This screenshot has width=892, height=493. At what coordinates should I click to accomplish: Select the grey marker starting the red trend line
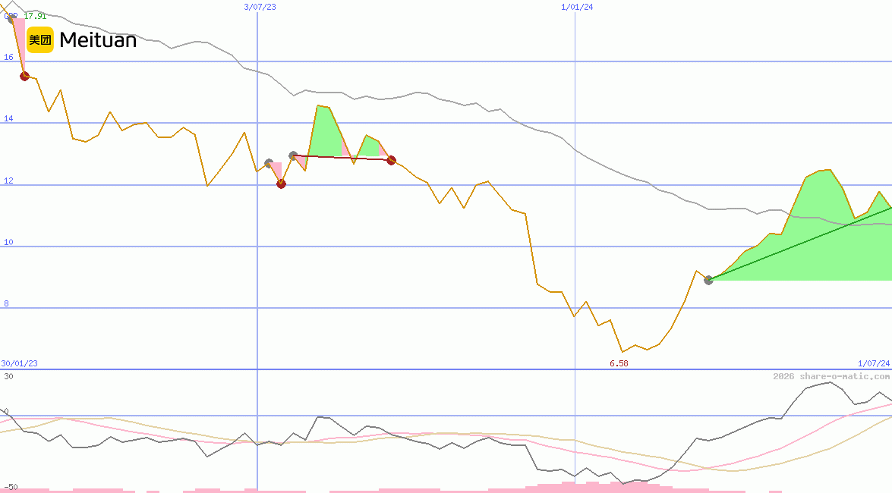(293, 155)
